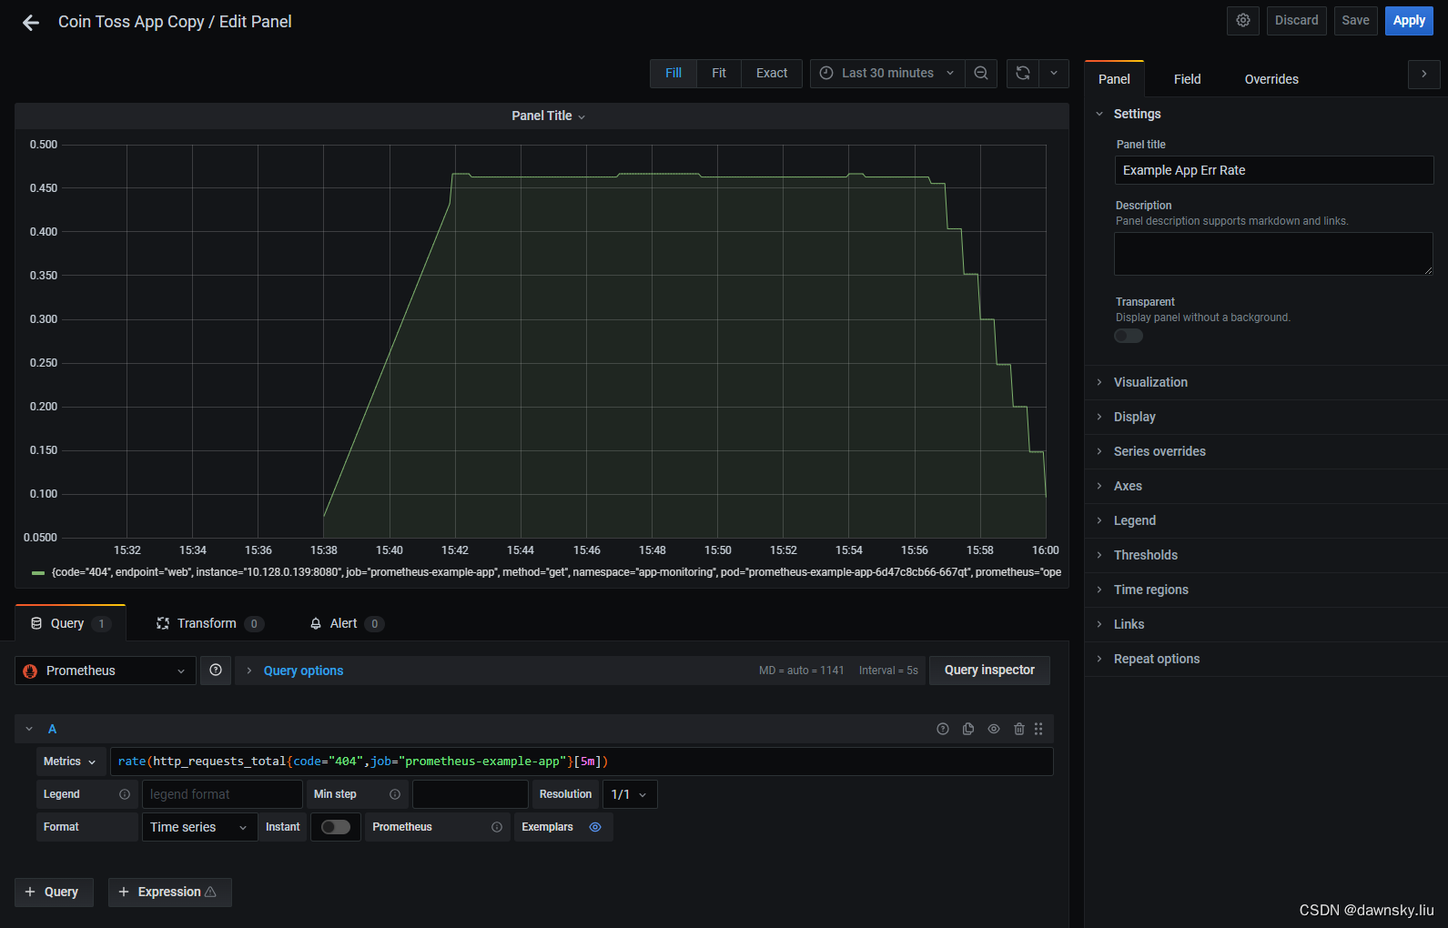Viewport: 1448px width, 928px height.
Task: Select Exact view mode
Action: tap(772, 73)
